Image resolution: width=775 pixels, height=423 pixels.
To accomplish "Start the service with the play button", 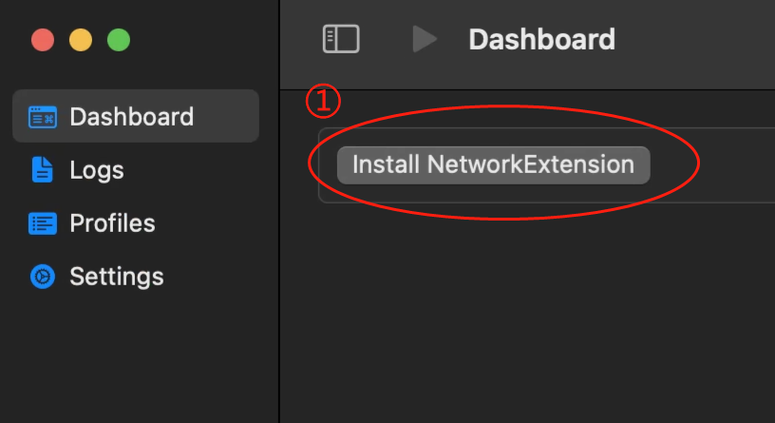I will pyautogui.click(x=425, y=39).
